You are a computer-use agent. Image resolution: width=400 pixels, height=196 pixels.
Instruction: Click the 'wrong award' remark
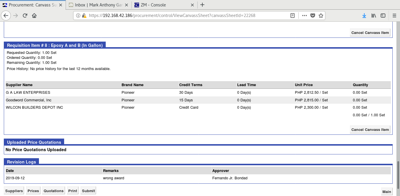(114, 178)
